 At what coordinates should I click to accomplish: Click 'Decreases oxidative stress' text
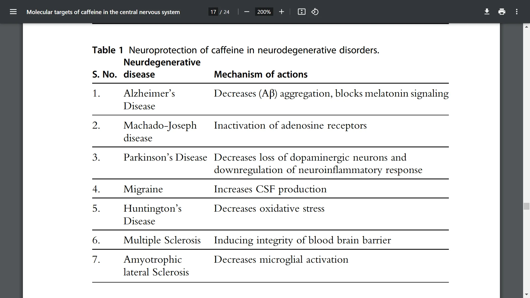tap(269, 208)
